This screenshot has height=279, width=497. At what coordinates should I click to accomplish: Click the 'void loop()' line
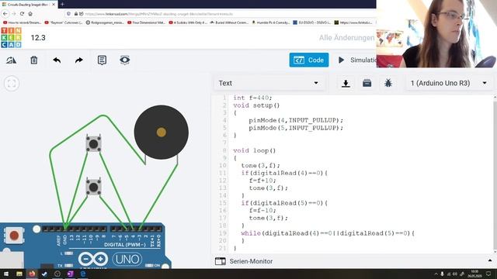[x=255, y=150]
